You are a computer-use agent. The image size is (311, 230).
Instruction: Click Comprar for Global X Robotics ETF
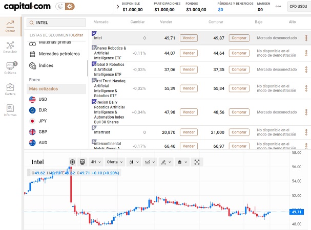[x=239, y=70]
